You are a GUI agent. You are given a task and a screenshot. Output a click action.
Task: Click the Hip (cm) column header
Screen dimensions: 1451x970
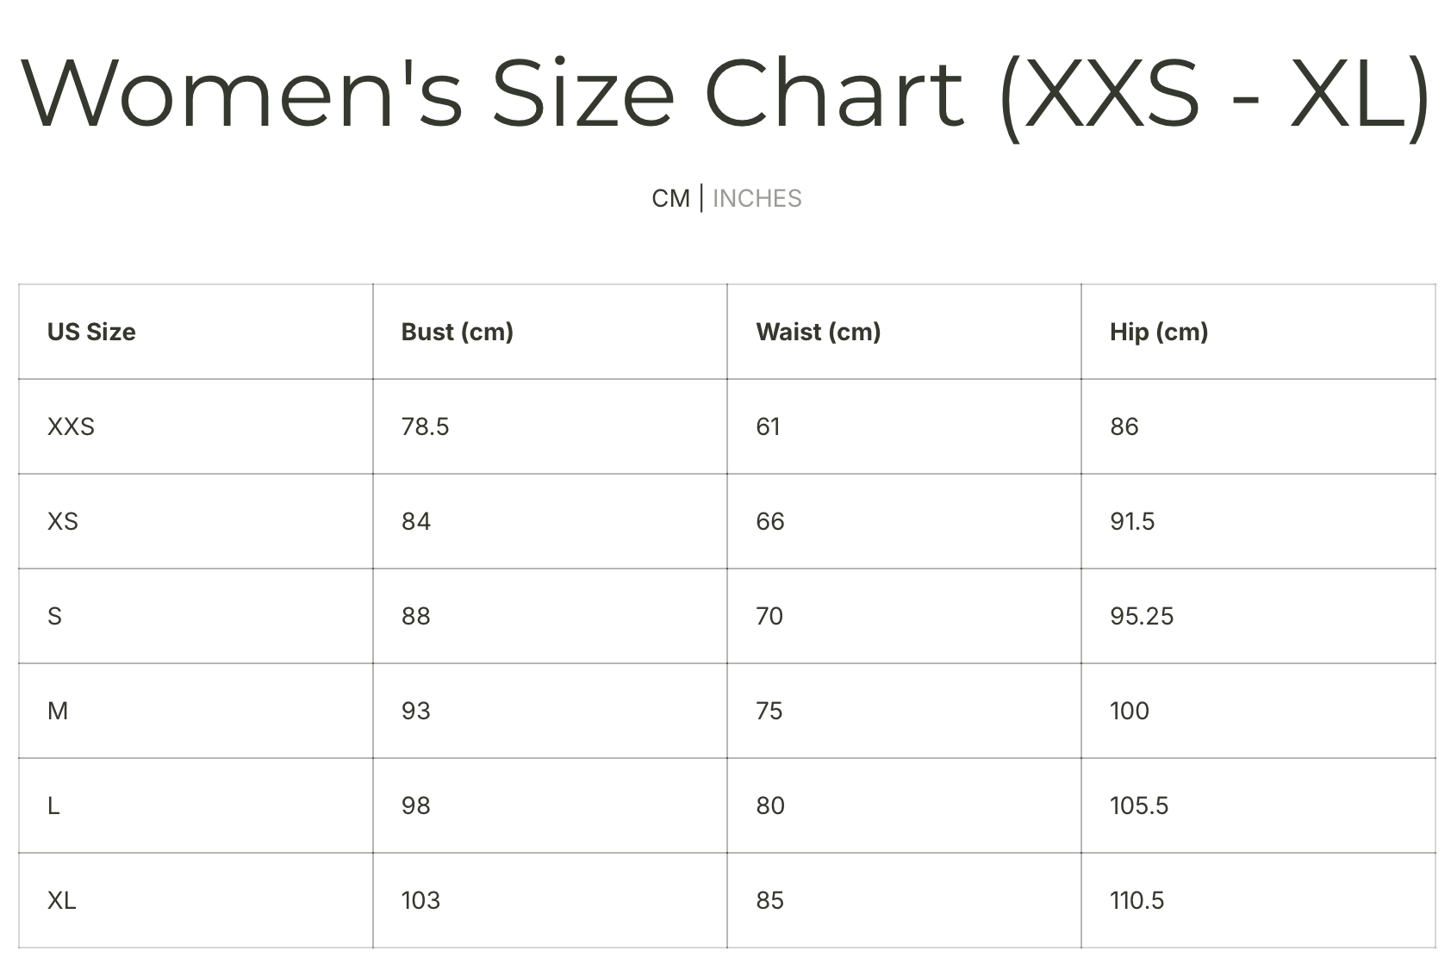coord(1159,332)
